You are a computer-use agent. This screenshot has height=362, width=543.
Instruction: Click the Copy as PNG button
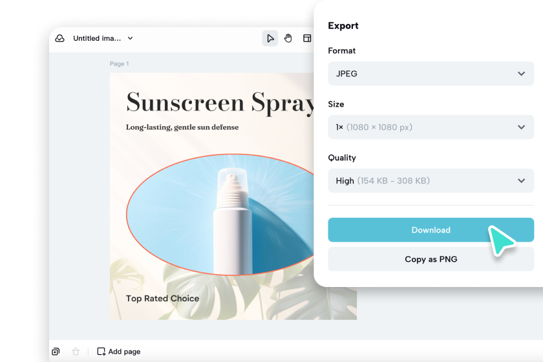pyautogui.click(x=431, y=259)
